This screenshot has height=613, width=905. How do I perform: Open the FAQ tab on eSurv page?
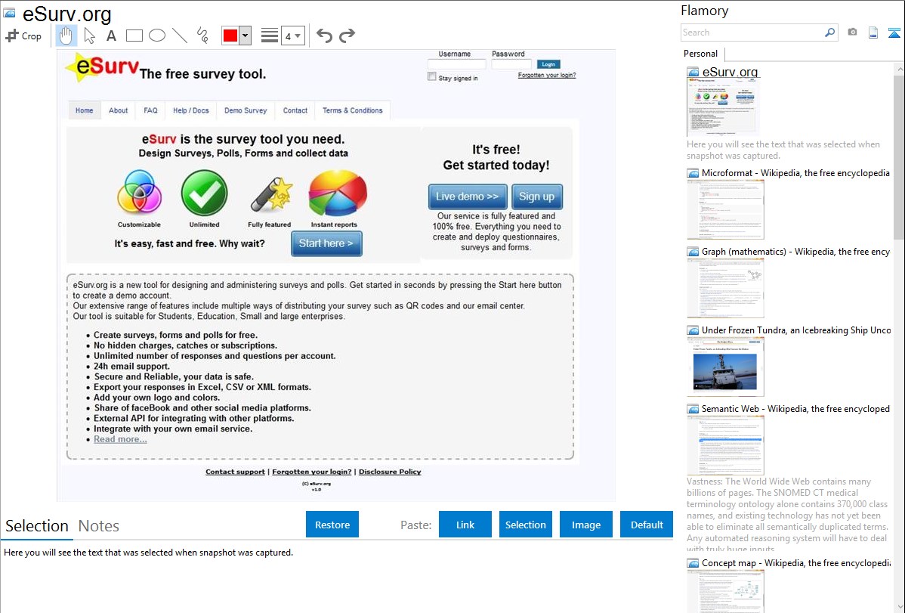(150, 110)
